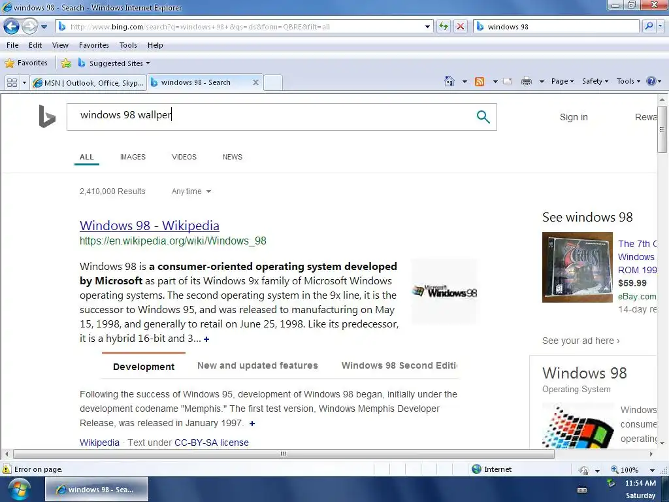Click The 7th Guest CD product thumbnail
The image size is (669, 502).
577,267
